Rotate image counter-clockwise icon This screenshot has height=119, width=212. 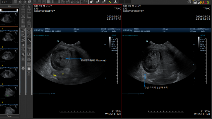pos(23,35)
